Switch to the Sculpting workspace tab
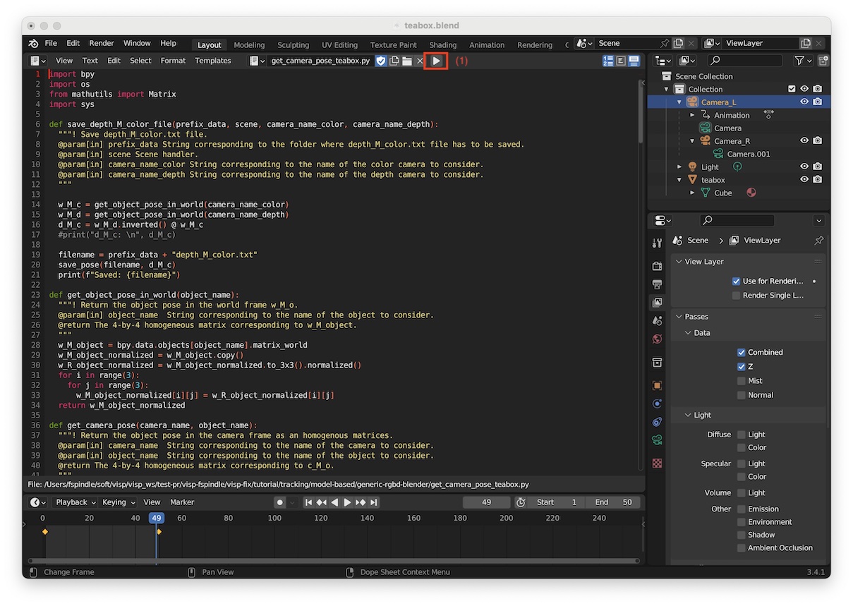The width and height of the screenshot is (853, 606). click(x=293, y=44)
